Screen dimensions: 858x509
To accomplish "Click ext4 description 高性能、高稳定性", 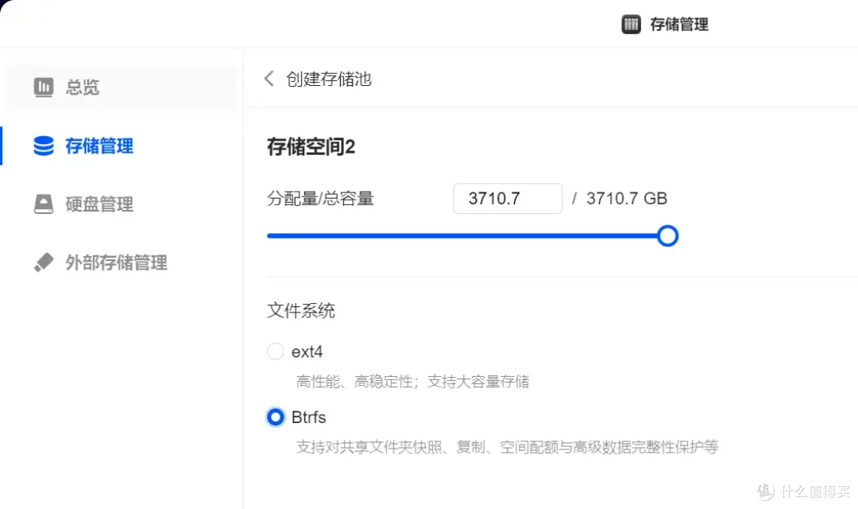I will point(412,381).
